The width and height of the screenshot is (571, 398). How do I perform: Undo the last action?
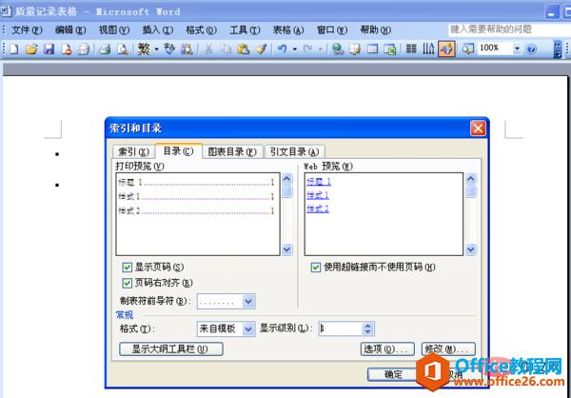click(x=283, y=49)
